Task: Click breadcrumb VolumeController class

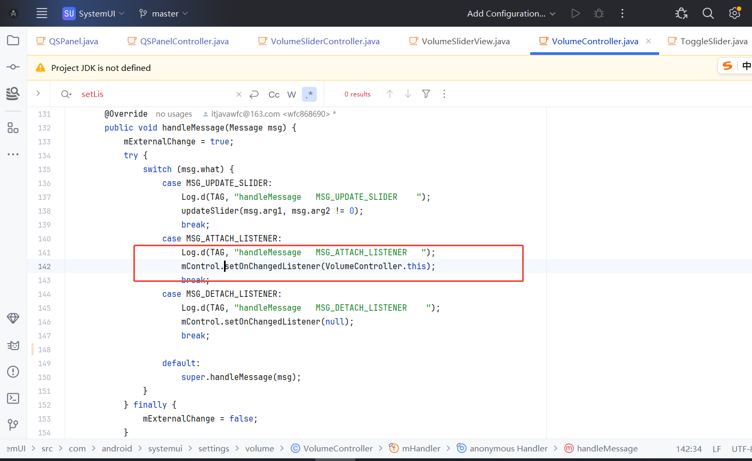Action: click(332, 449)
